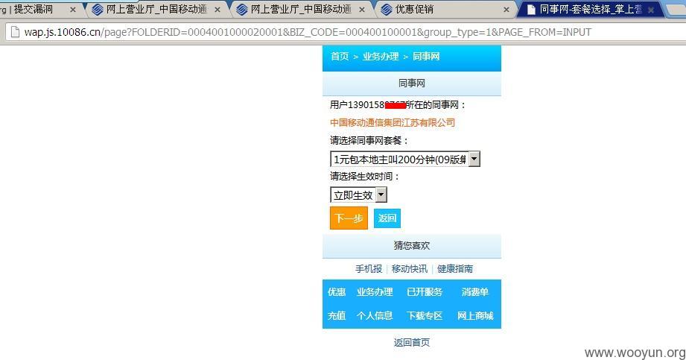Click the 中国移动通信集团江苏有限公司 text

[393, 123]
